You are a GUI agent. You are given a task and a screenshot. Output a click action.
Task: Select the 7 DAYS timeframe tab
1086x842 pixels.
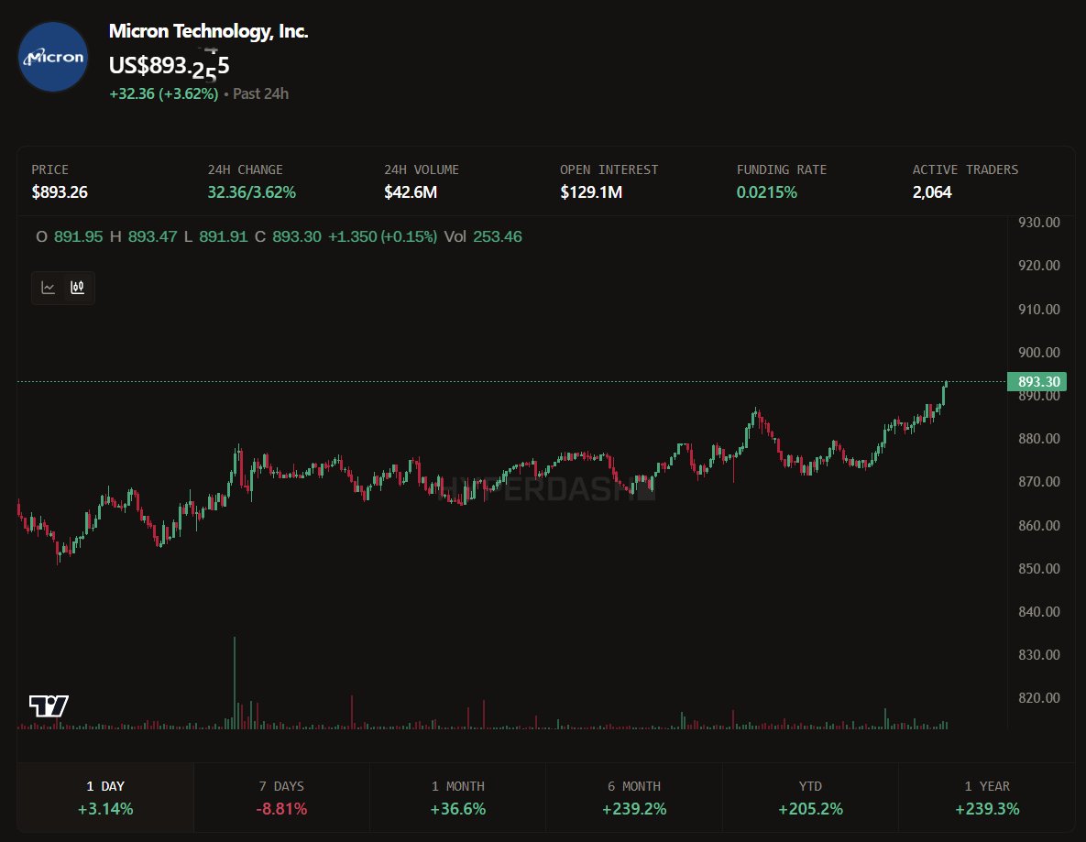click(x=281, y=797)
